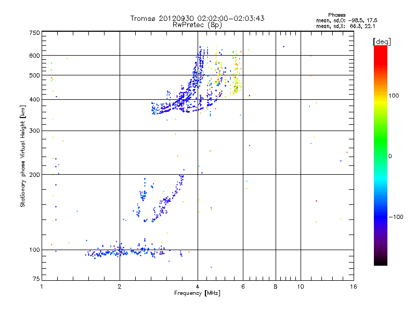This screenshot has height=312, width=416.
Task: Click the plot title 'Tromsø 20120930 02:02:00-02:03:43'
Action: pos(197,18)
